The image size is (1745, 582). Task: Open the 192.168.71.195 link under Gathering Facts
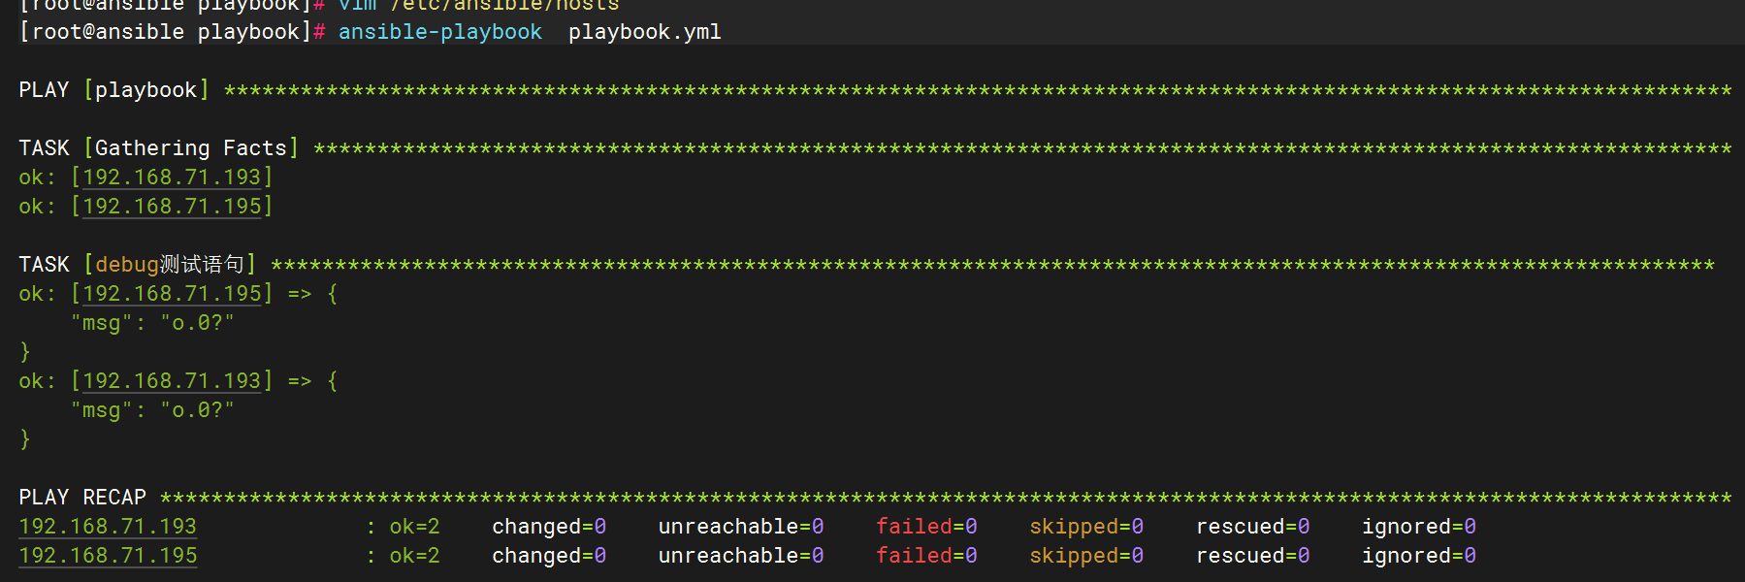click(x=172, y=207)
